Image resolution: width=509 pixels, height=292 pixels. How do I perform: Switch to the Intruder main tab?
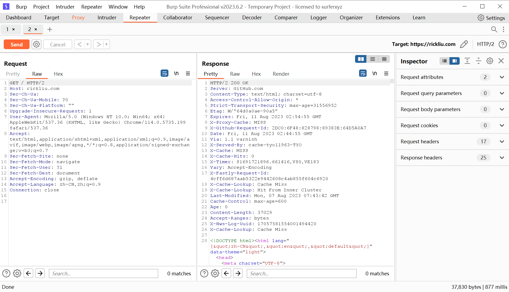click(x=107, y=18)
